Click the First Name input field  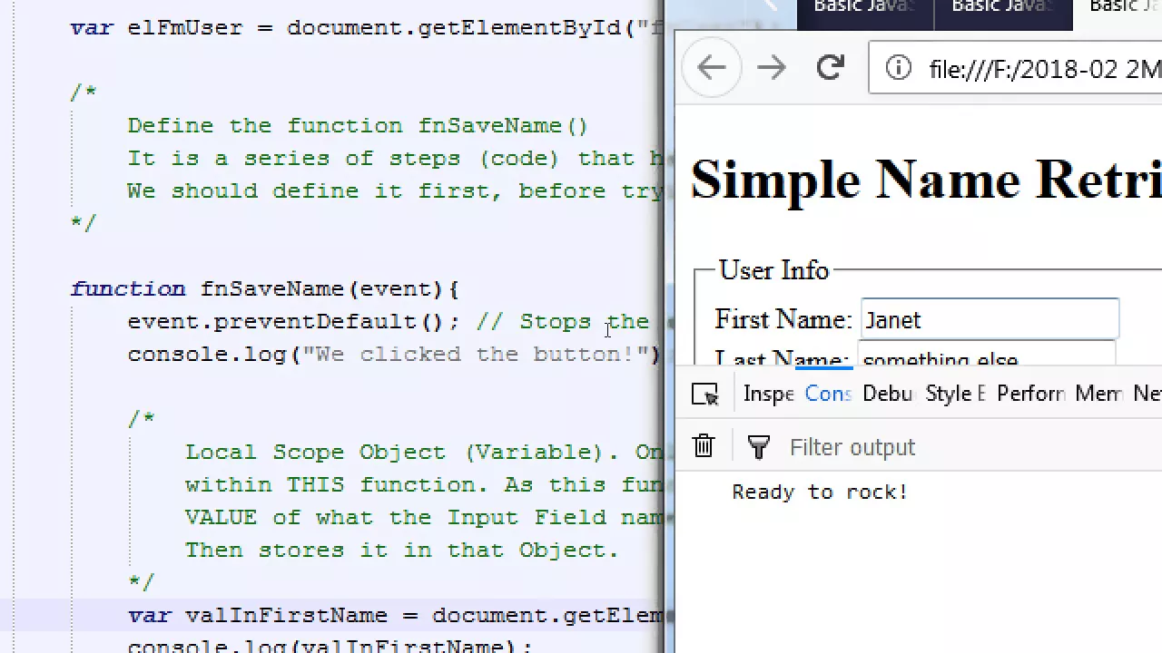coord(990,319)
